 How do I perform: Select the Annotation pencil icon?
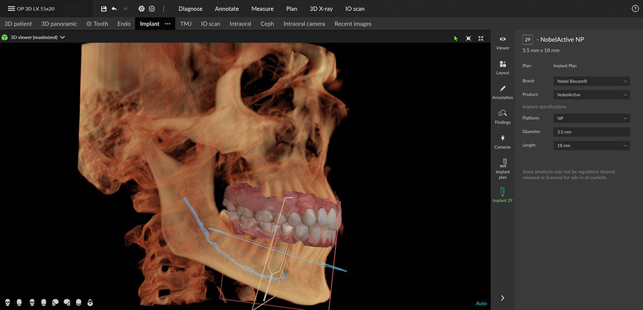pyautogui.click(x=503, y=92)
